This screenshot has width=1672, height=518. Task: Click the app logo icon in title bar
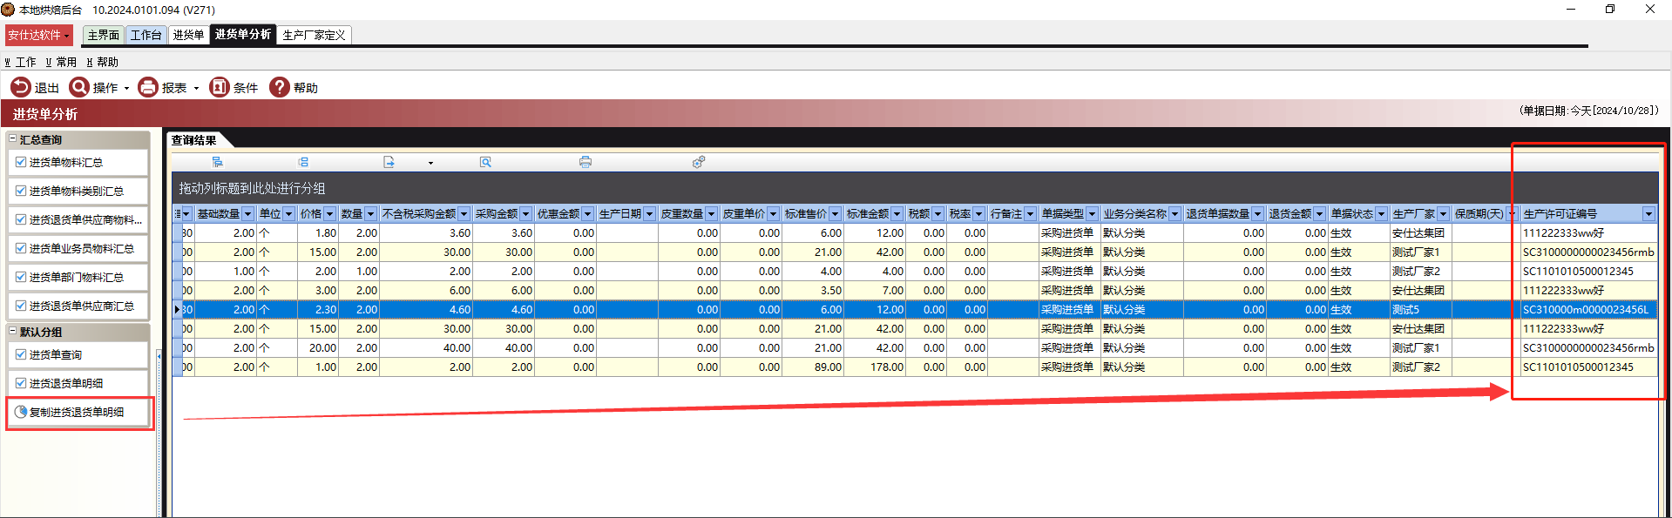[9, 10]
